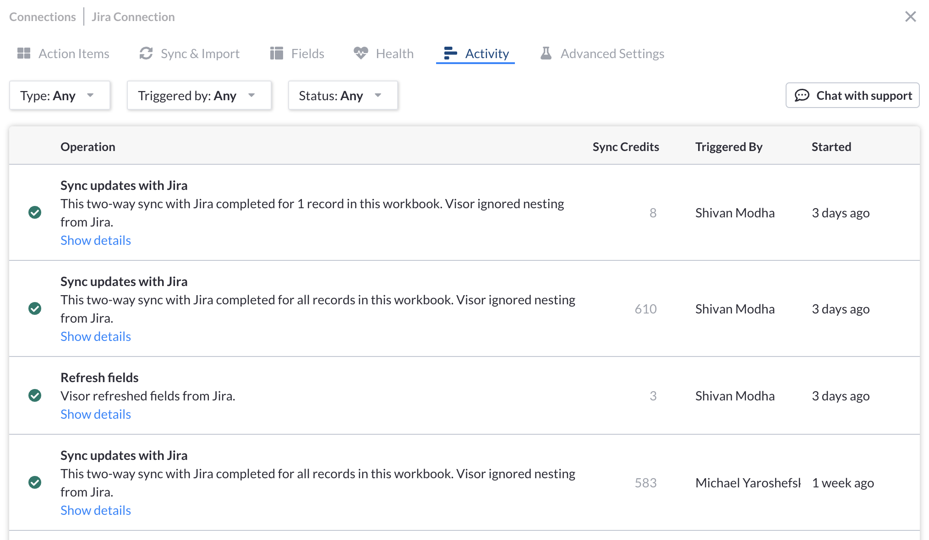Close the Jira Connection dialog
This screenshot has width=929, height=540.
tap(911, 16)
